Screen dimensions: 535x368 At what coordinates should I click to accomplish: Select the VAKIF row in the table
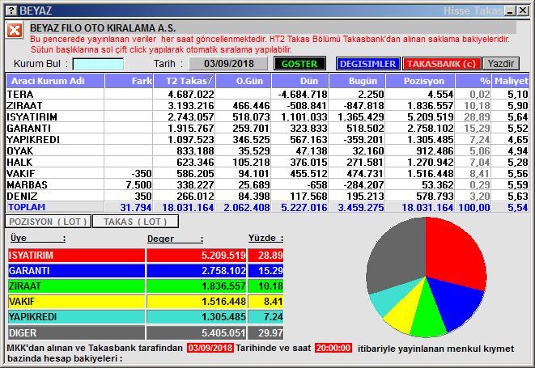[267, 173]
